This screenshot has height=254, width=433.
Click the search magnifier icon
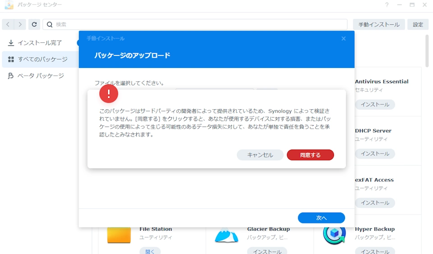tap(50, 25)
